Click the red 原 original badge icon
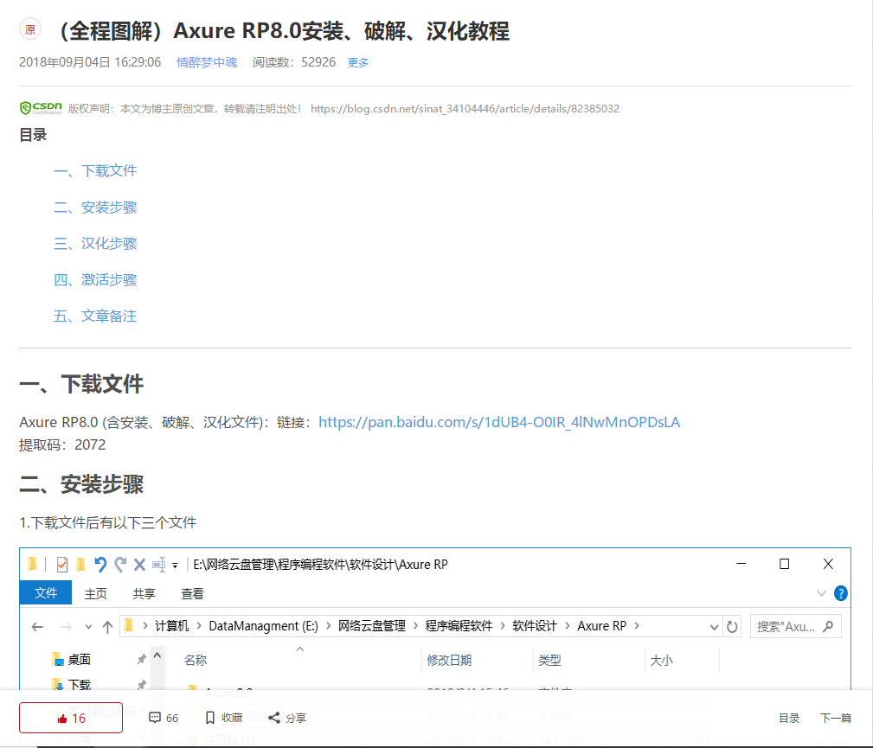 click(x=30, y=29)
